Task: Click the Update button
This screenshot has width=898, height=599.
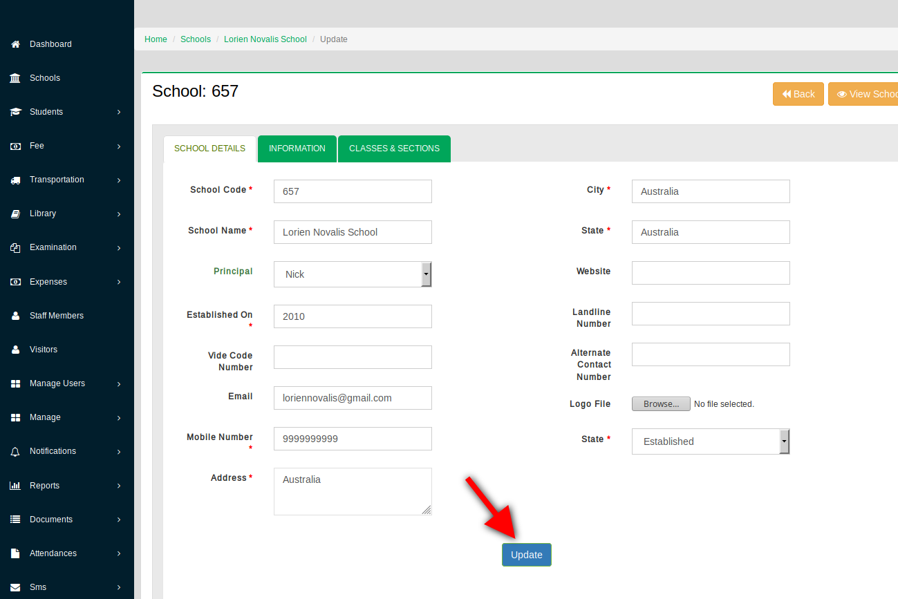Action: click(x=527, y=555)
